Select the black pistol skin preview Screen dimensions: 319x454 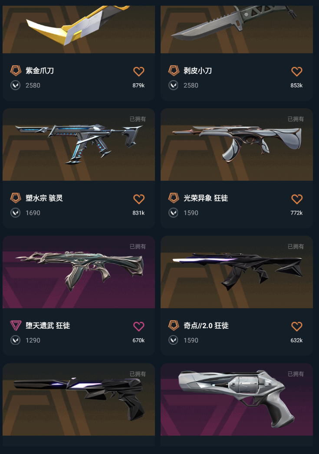(x=79, y=399)
